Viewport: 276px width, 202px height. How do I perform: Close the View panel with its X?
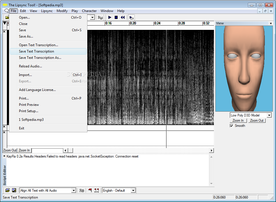pyautogui.click(x=271, y=23)
